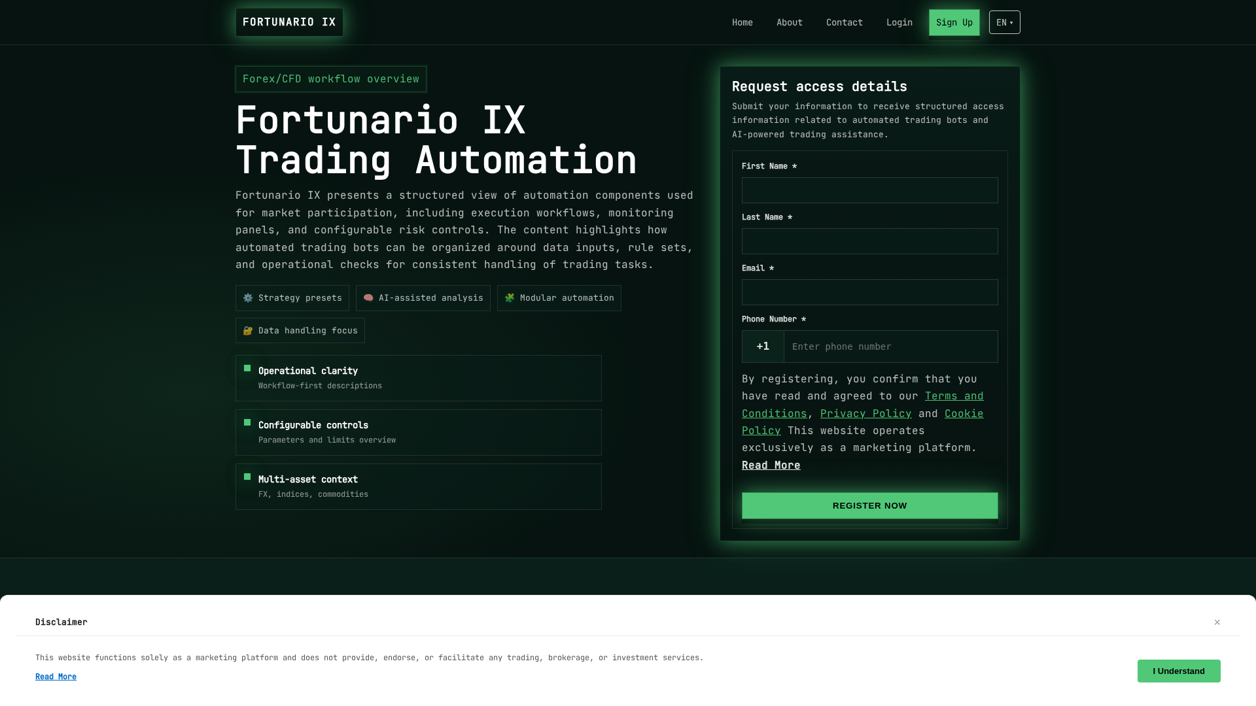The image size is (1256, 706).
Task: Click the FX, indices, commodities subtitle
Action: click(x=313, y=494)
